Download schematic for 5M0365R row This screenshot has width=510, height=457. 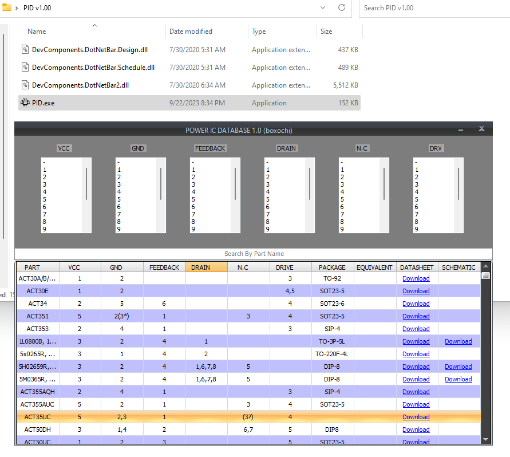coord(458,379)
